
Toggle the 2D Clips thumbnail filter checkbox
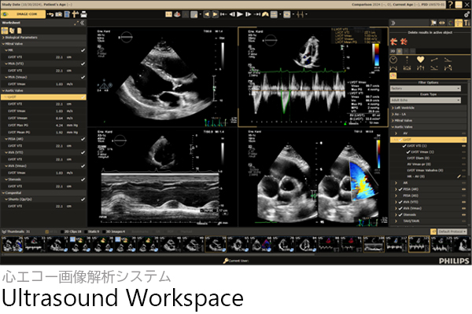click(x=62, y=232)
